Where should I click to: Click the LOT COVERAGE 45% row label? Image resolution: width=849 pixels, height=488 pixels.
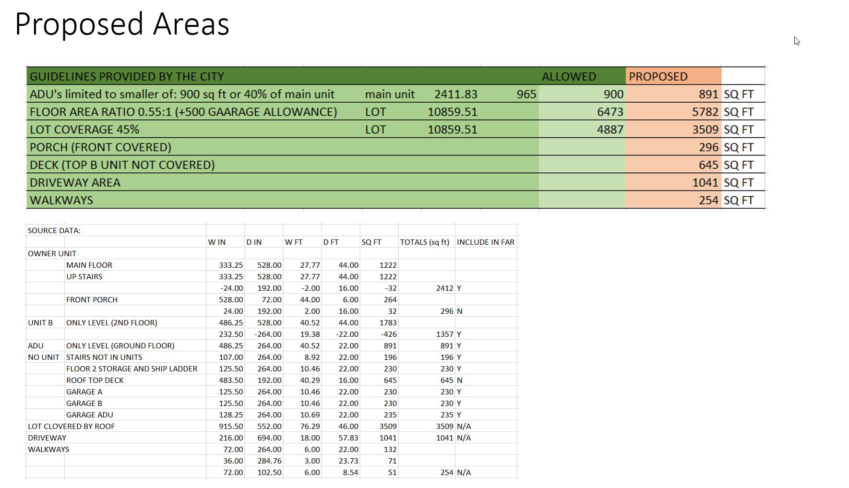point(84,130)
